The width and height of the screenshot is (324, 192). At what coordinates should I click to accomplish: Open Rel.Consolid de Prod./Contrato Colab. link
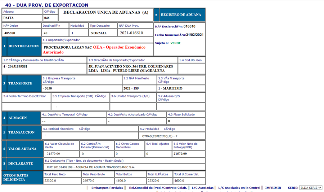[158, 188]
